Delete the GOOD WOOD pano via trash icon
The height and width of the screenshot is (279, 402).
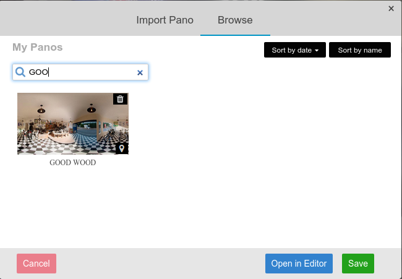click(120, 99)
